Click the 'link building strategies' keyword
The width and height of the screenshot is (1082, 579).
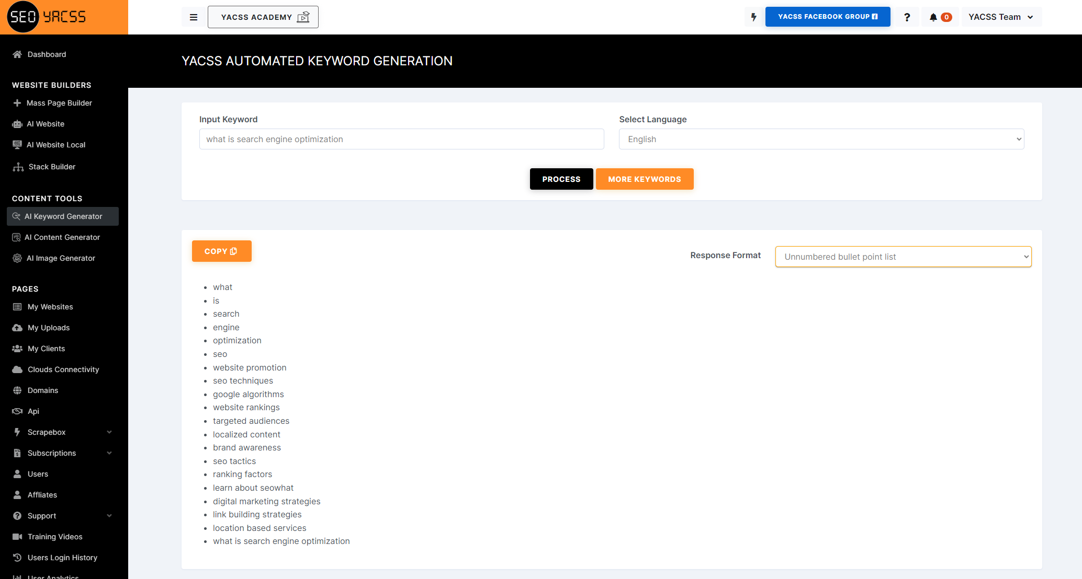[x=257, y=514]
